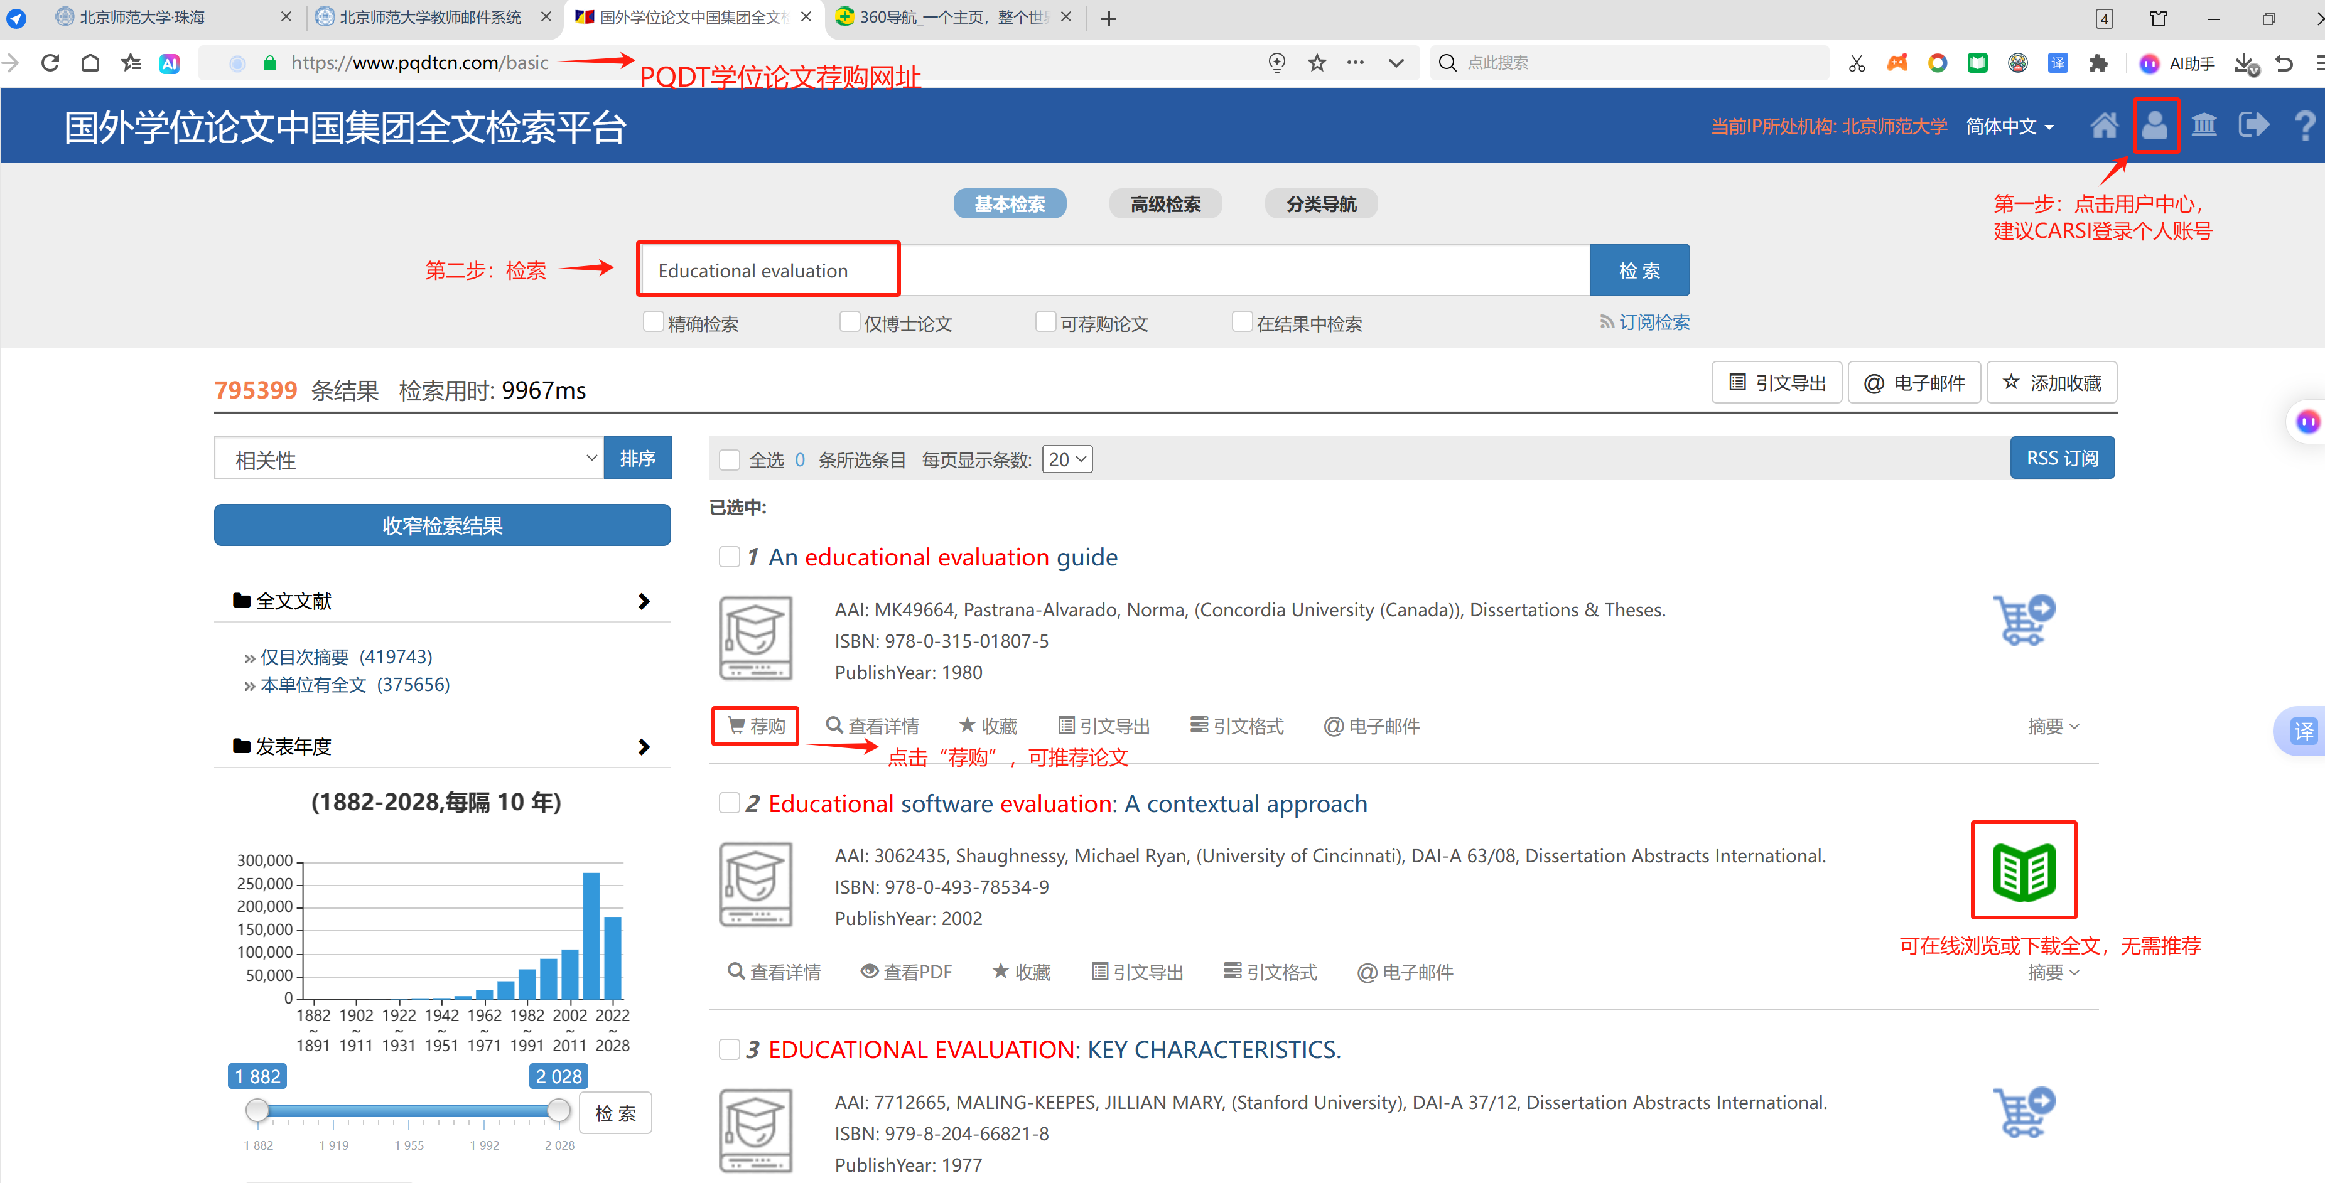Open the 每页显示条数 20 dropdown
The image size is (2325, 1183).
click(1067, 459)
